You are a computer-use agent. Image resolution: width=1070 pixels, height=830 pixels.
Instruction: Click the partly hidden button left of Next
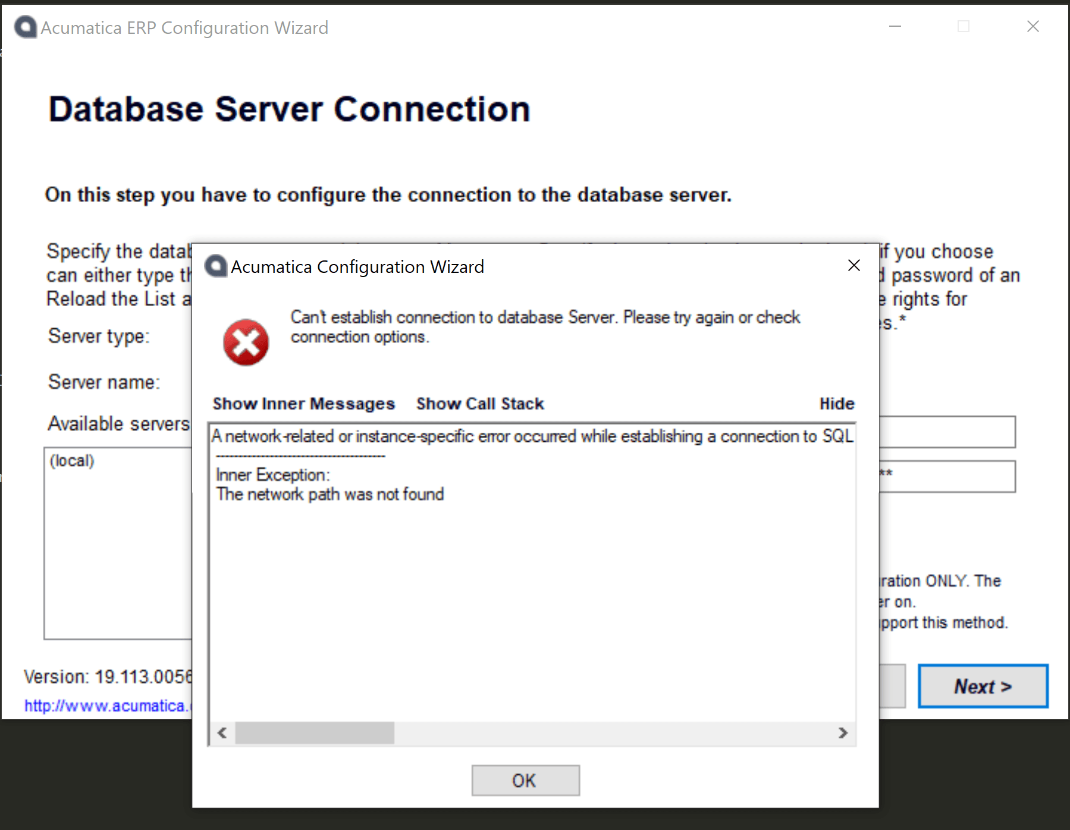pos(892,686)
